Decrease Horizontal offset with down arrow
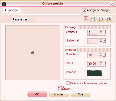This screenshot has height=101, width=116. tap(101, 42)
